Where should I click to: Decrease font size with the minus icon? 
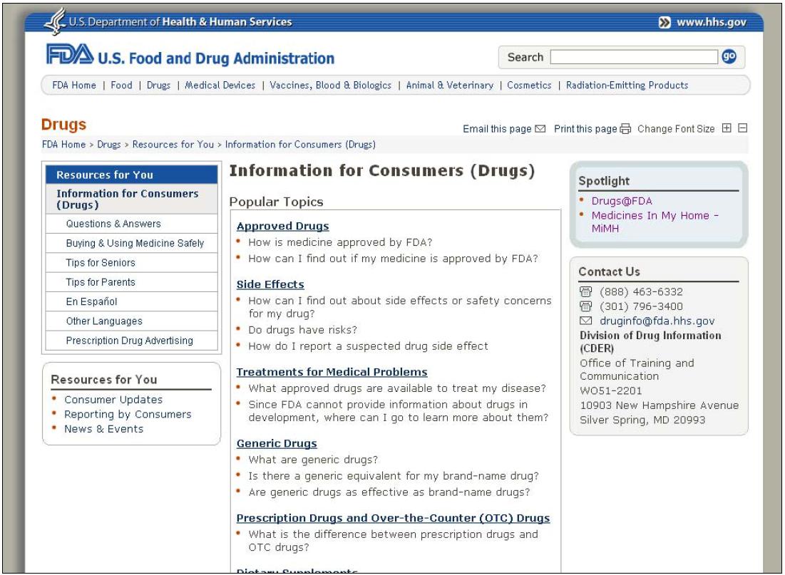pyautogui.click(x=742, y=129)
